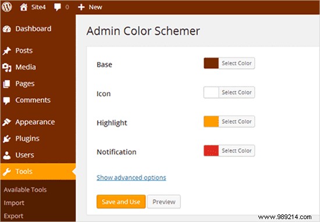Image resolution: width=320 pixels, height=222 pixels.
Task: Click the comments bubble icon in admin bar
Action: coord(58,8)
